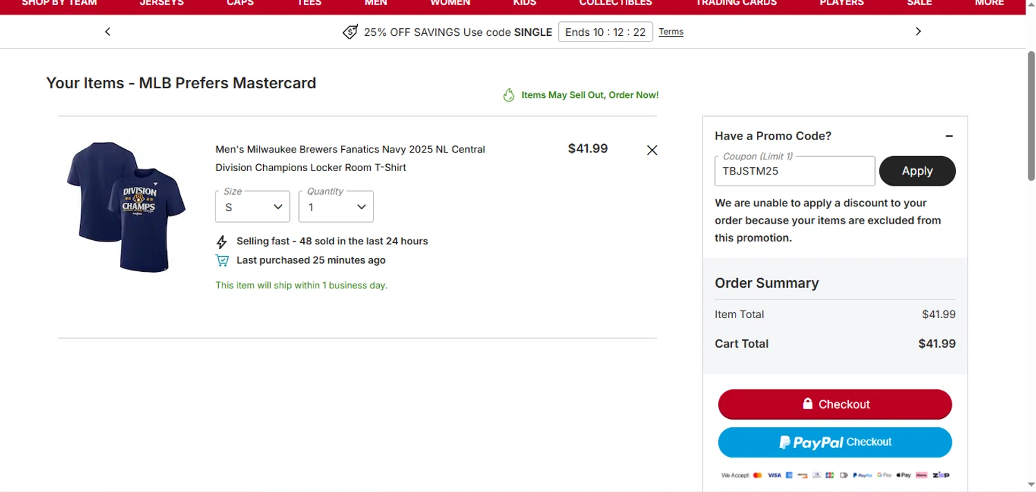Click the small PayPal logo under We Accept

[x=862, y=475]
